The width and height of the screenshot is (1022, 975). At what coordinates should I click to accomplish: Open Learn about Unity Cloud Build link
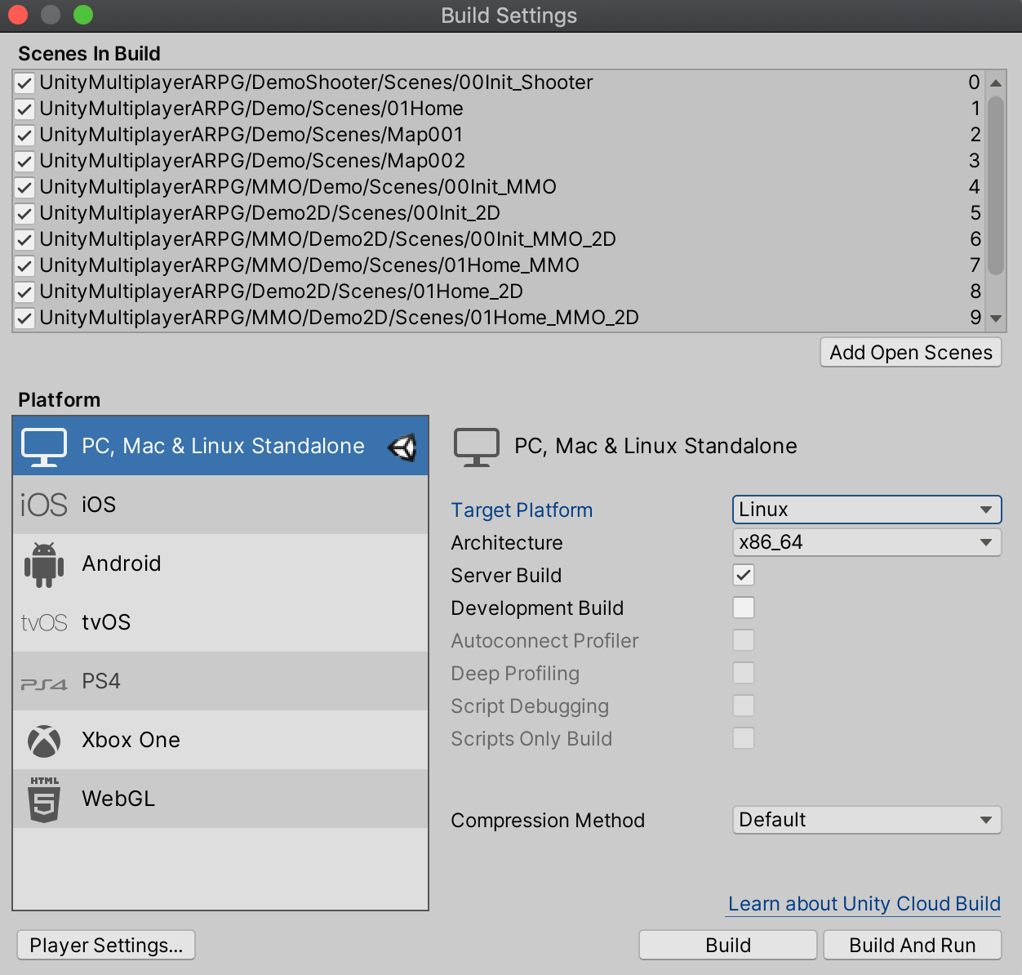tap(863, 904)
